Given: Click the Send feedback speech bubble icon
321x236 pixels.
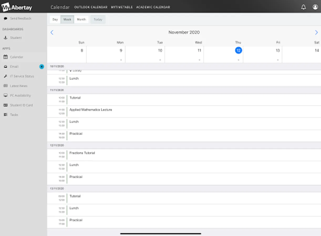Looking at the screenshot, I should (x=5, y=18).
